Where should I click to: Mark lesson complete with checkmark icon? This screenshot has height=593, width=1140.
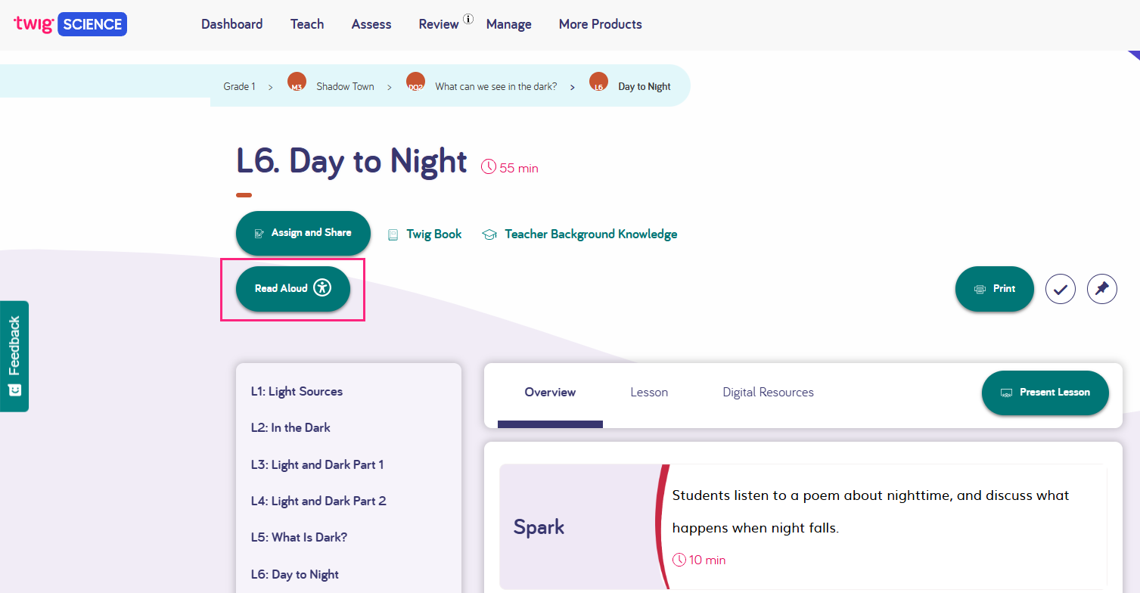pos(1060,289)
